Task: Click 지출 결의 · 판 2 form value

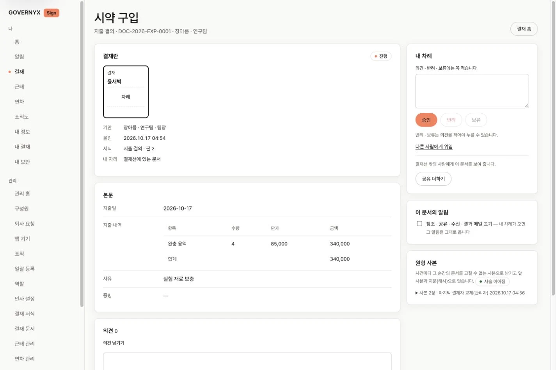Action: point(139,149)
